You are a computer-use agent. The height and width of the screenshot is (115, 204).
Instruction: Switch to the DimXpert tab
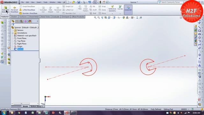(x=65, y=17)
